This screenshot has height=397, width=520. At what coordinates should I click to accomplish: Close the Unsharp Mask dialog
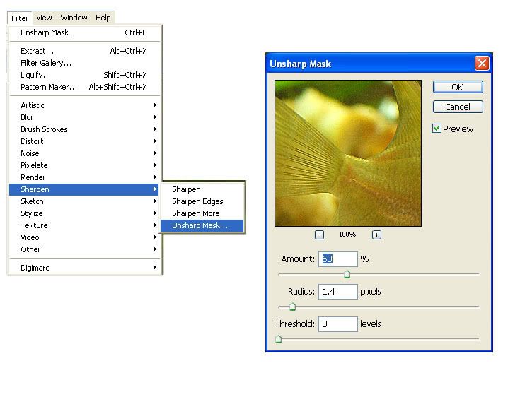[482, 64]
